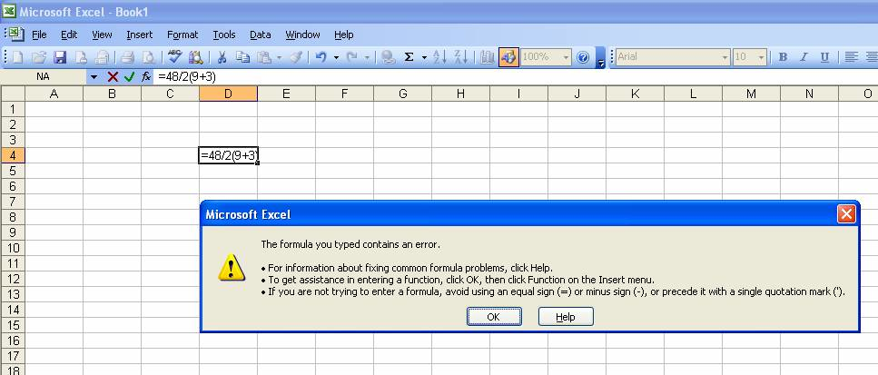Open the Window menu
Screen dimensions: 878x375
[302, 35]
